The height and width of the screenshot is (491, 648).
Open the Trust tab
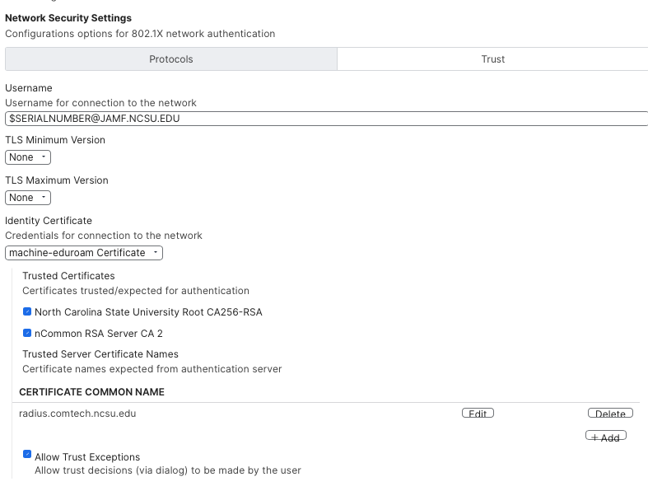click(492, 59)
